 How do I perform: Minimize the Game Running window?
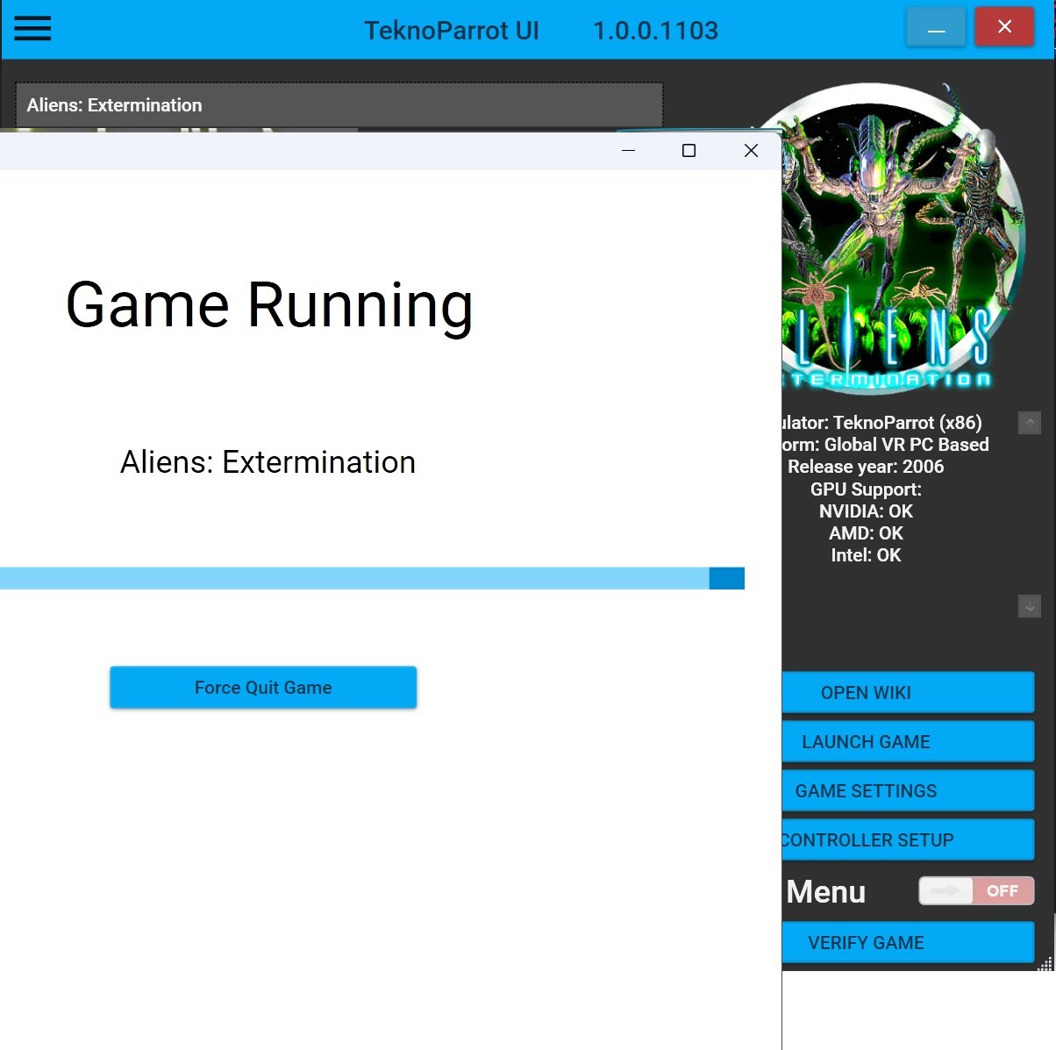(x=628, y=151)
